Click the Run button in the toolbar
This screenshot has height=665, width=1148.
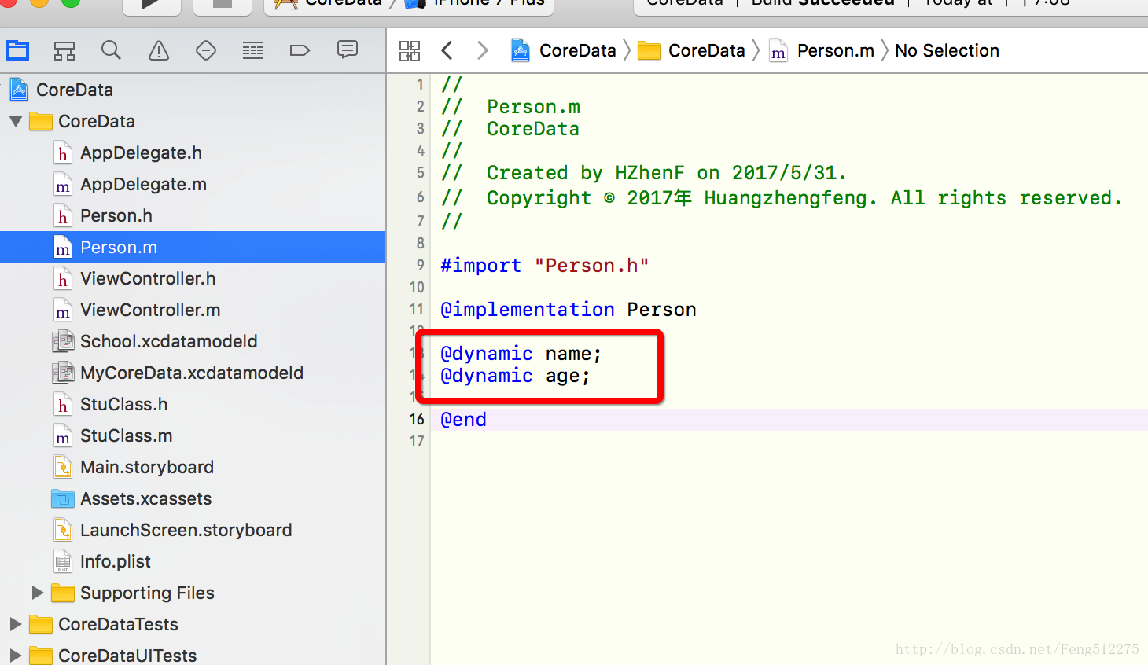pyautogui.click(x=152, y=5)
